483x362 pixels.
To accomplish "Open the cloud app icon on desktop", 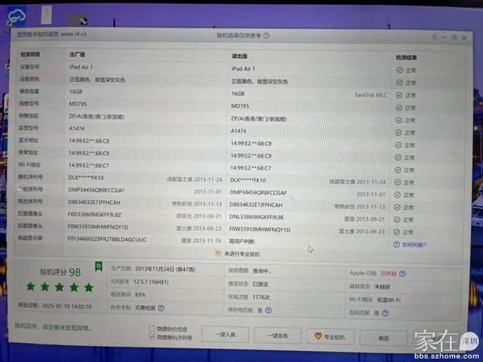I will coord(28,15).
